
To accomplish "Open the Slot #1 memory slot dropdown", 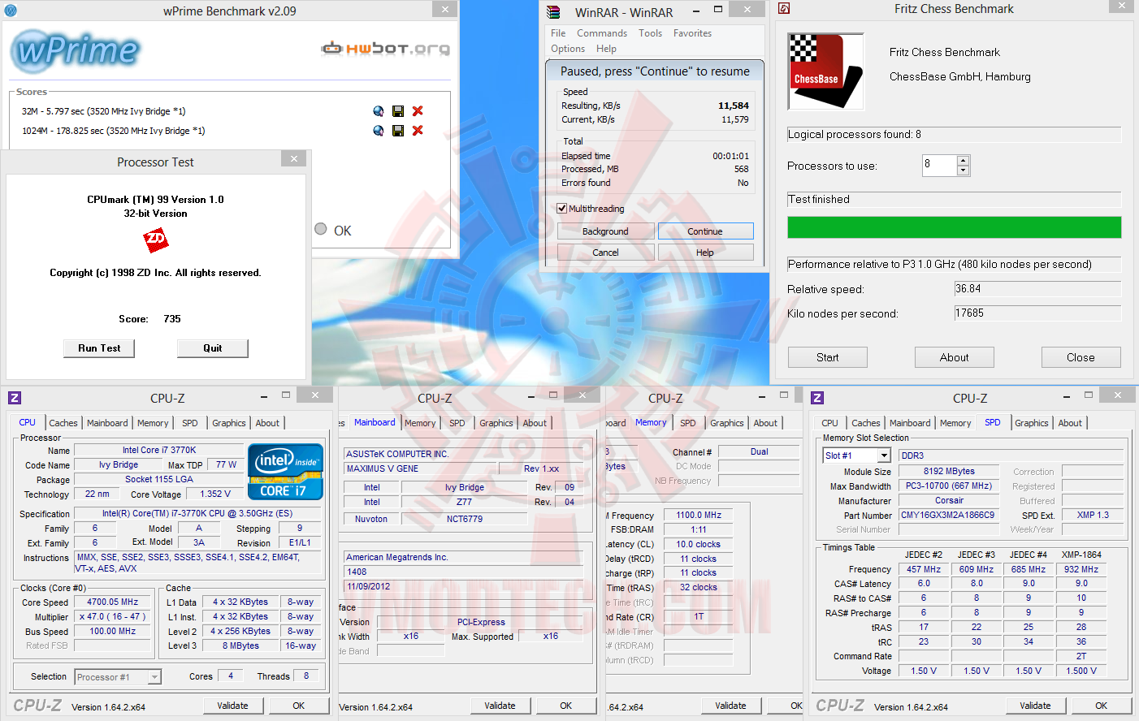I will [x=884, y=456].
